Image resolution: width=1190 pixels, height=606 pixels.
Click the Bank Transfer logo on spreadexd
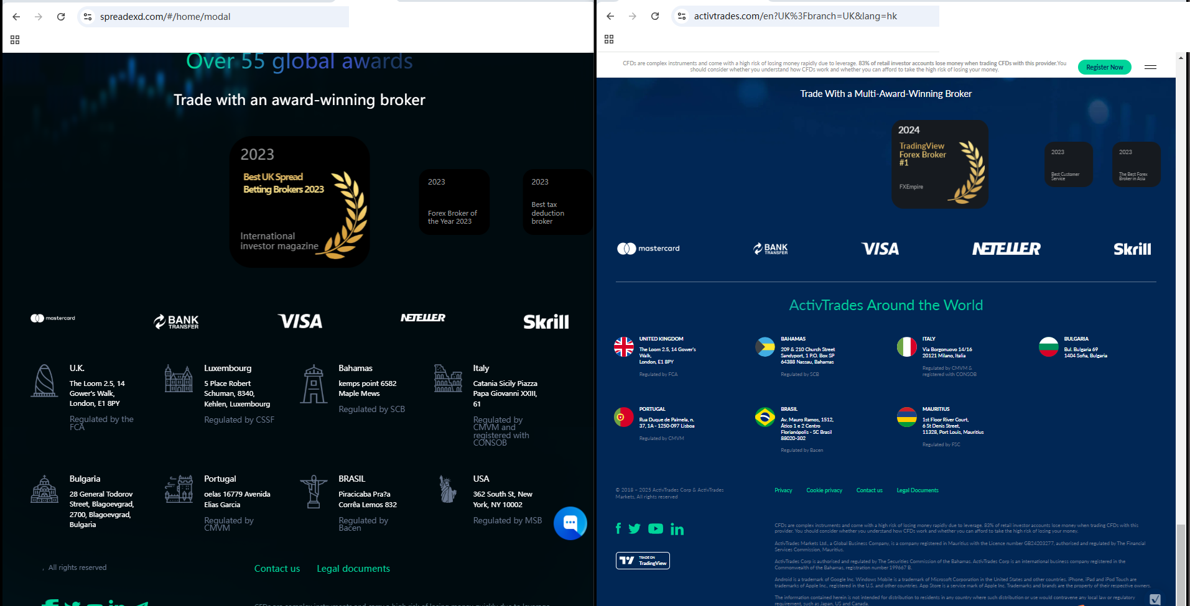click(x=176, y=321)
